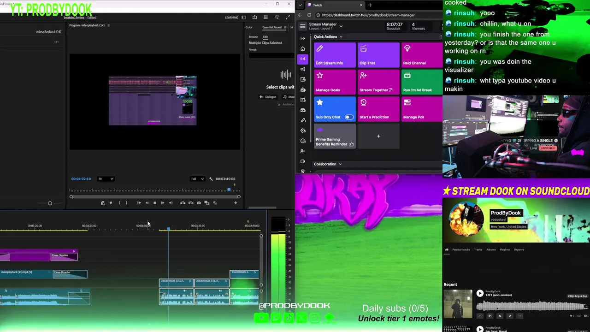Open Manage Goals quick action
This screenshot has height=332, width=590.
[335, 82]
